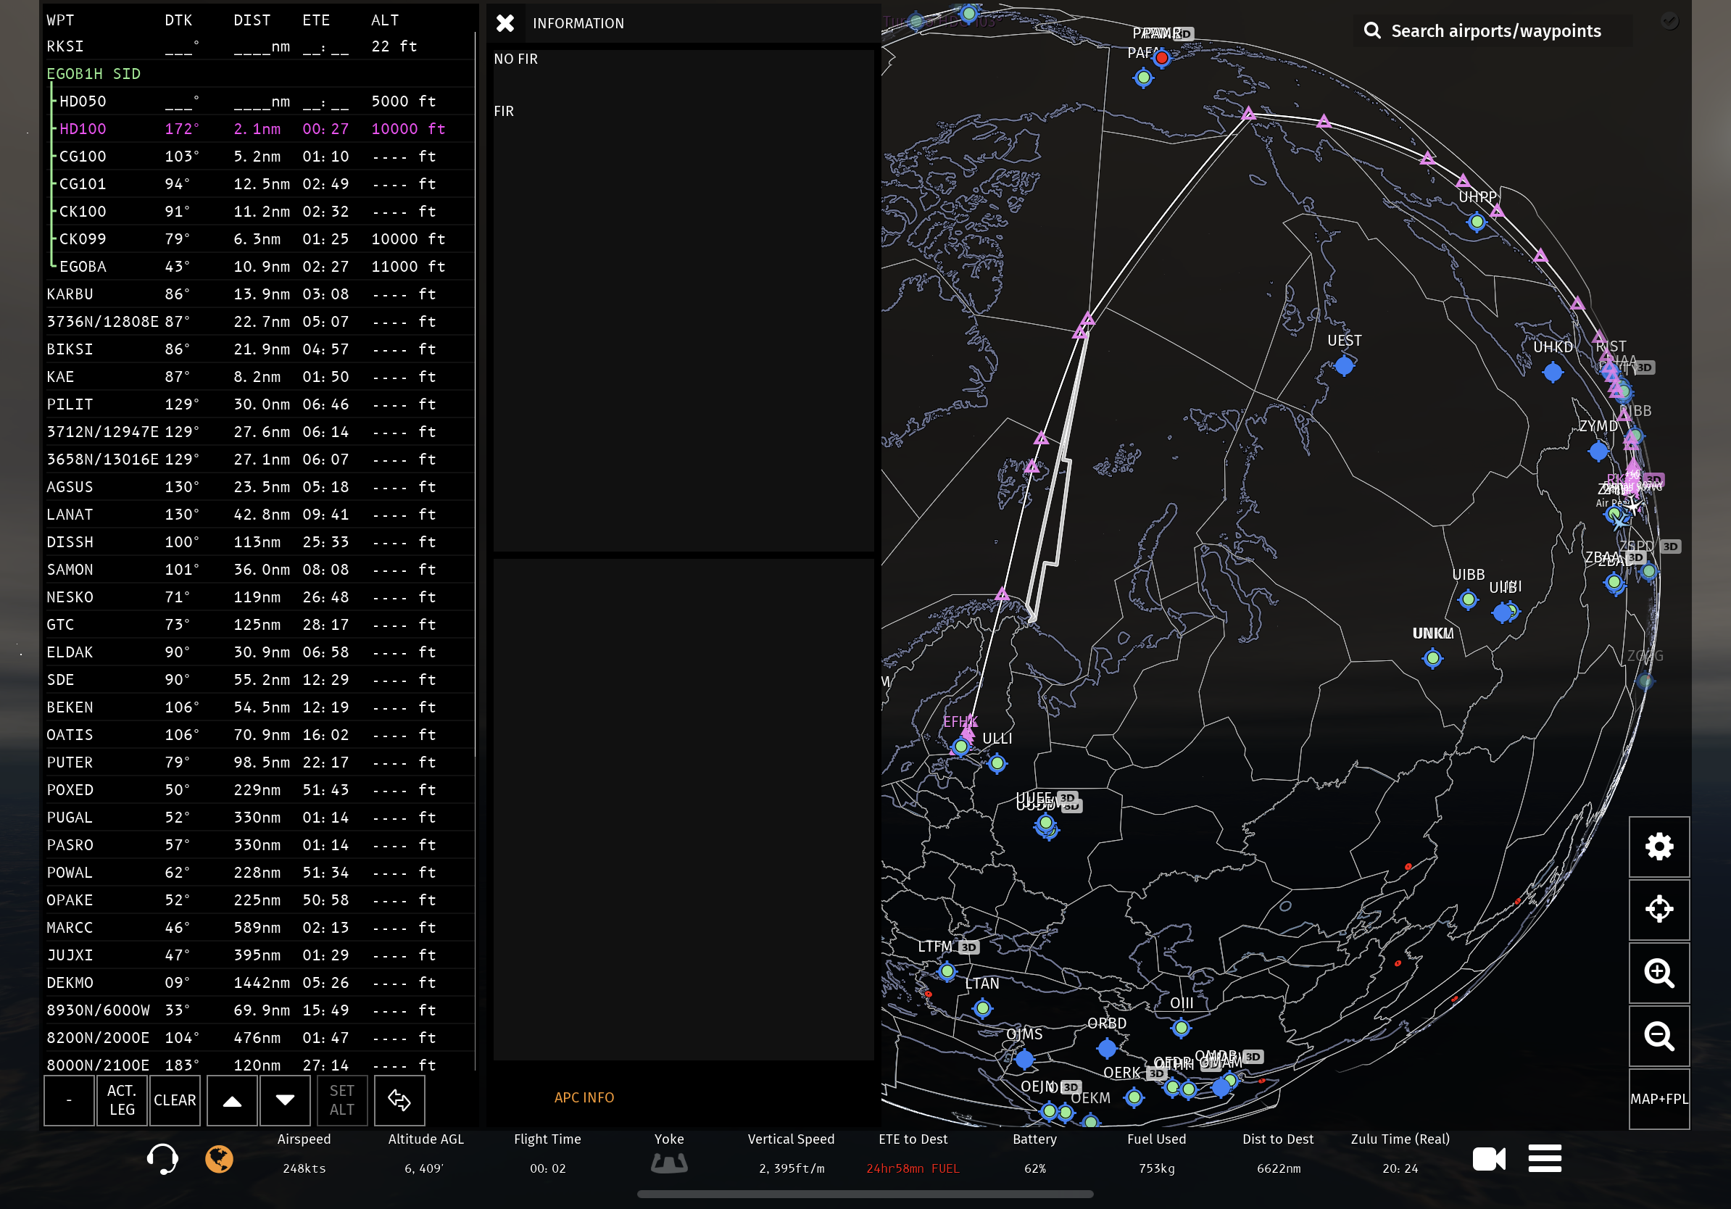
Task: Click the bottom horizontal scrollbar
Action: coord(865,1194)
